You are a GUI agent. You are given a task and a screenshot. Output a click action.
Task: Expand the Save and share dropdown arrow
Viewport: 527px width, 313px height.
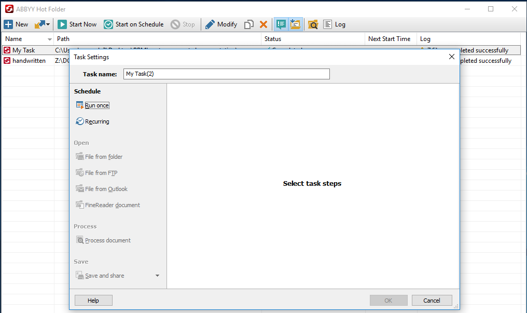[157, 276]
